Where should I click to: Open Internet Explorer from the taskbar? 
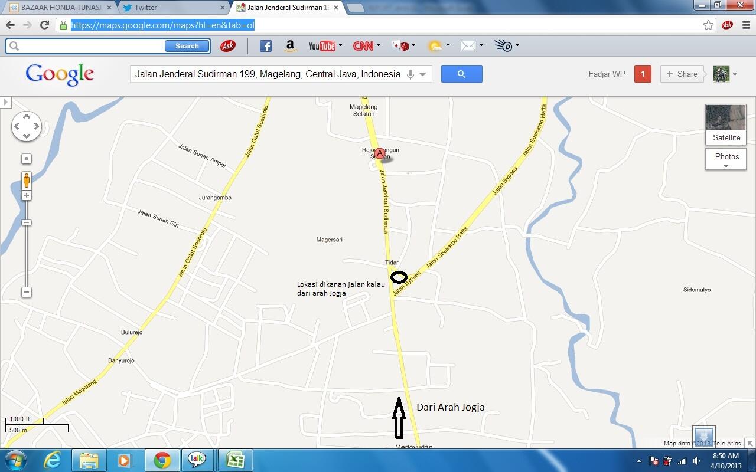click(x=53, y=460)
